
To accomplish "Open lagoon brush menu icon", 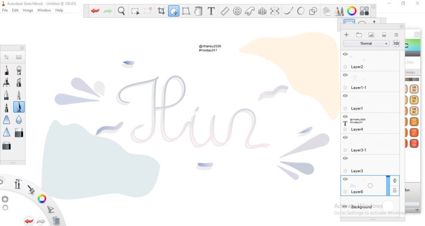I will coord(31,189).
